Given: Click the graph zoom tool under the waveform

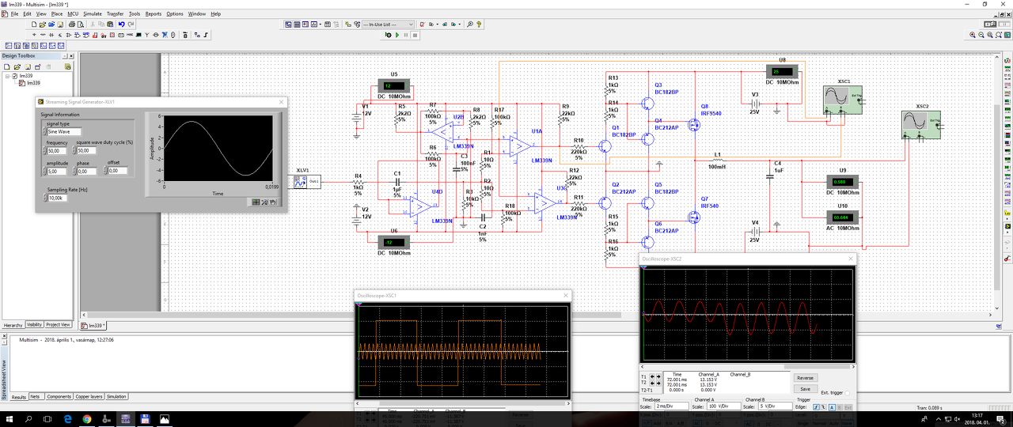Looking at the screenshot, I should [x=265, y=202].
